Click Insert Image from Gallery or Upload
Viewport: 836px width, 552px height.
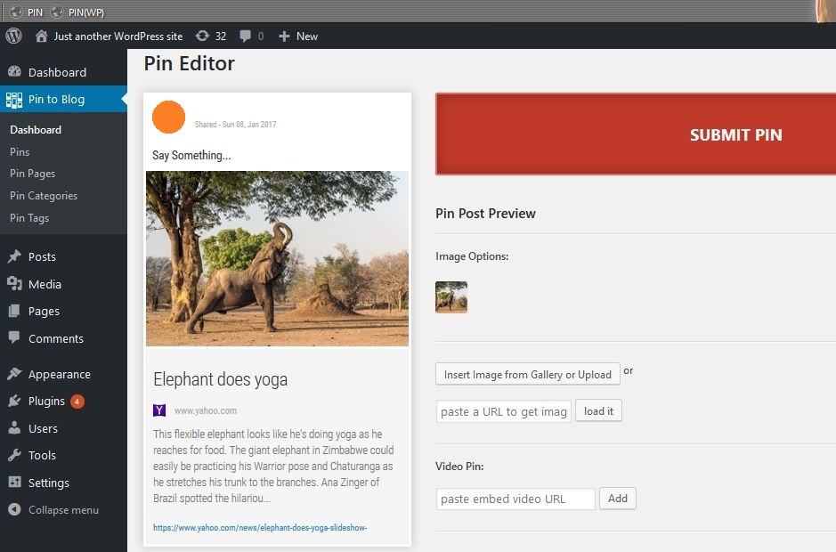(528, 375)
